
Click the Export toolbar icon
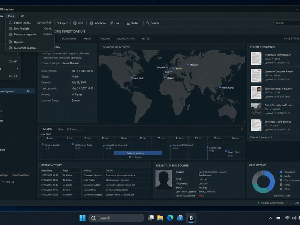[57, 23]
